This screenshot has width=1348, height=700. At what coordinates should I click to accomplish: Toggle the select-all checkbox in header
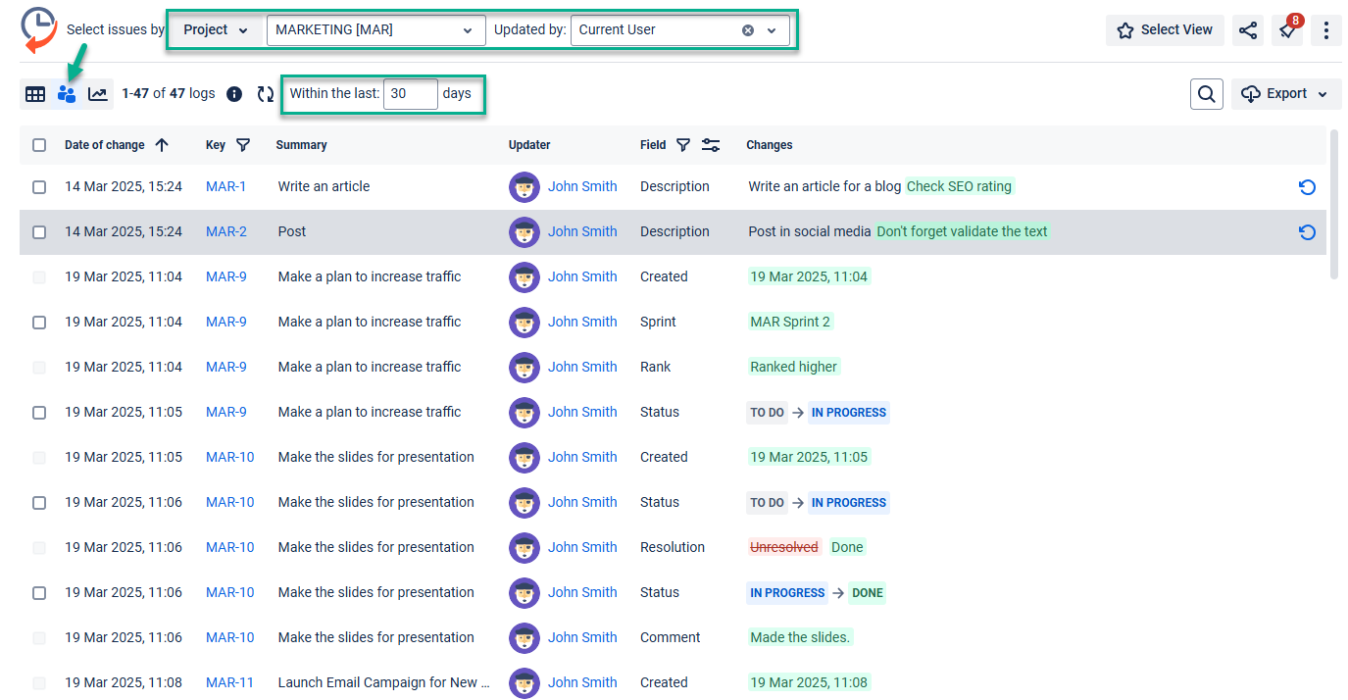(39, 145)
